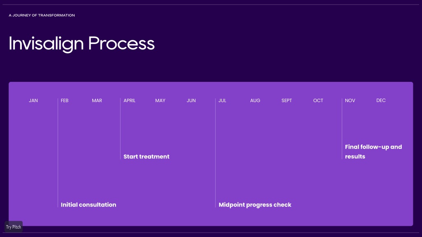Select the DEC month label
The width and height of the screenshot is (422, 237).
(381, 100)
